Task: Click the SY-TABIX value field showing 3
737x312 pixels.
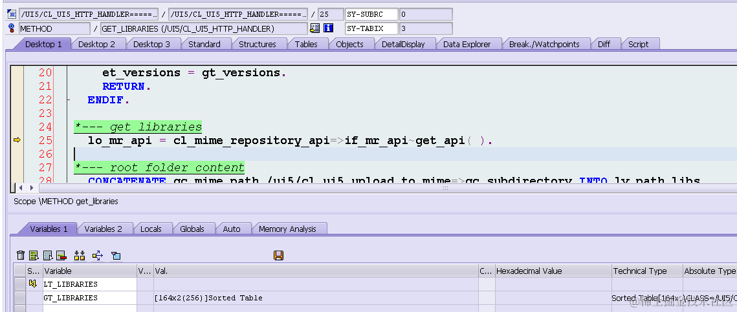Action: pyautogui.click(x=426, y=28)
